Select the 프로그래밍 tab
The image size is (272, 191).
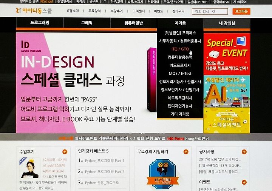tap(40, 23)
